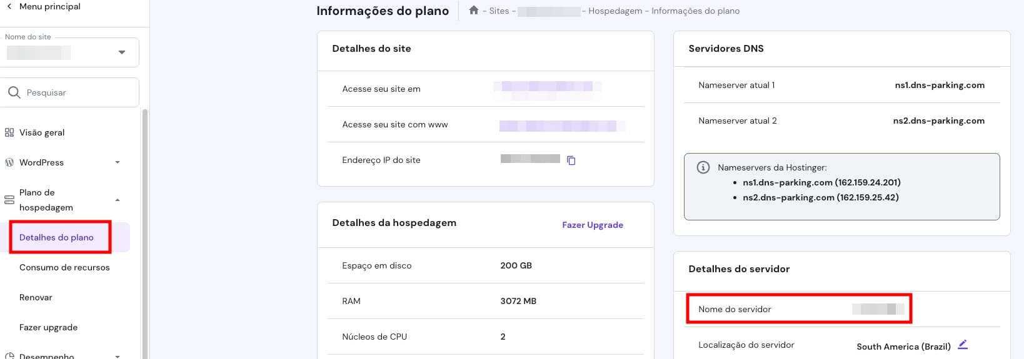Go back using Menu principal arrow
Screen dimensions: 1024x359
(x=9, y=6)
